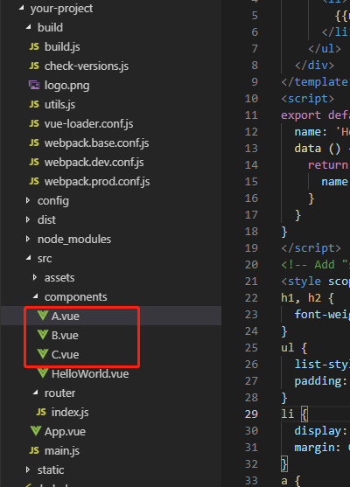Click the Vue icon beside App.vue
Screen dimensions: 350x487
point(36,431)
